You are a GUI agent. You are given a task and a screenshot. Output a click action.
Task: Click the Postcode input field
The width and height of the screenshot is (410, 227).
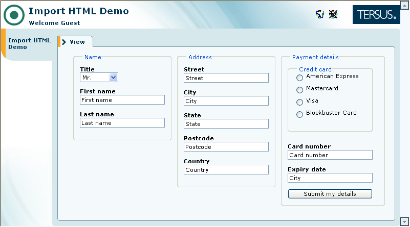click(x=226, y=147)
